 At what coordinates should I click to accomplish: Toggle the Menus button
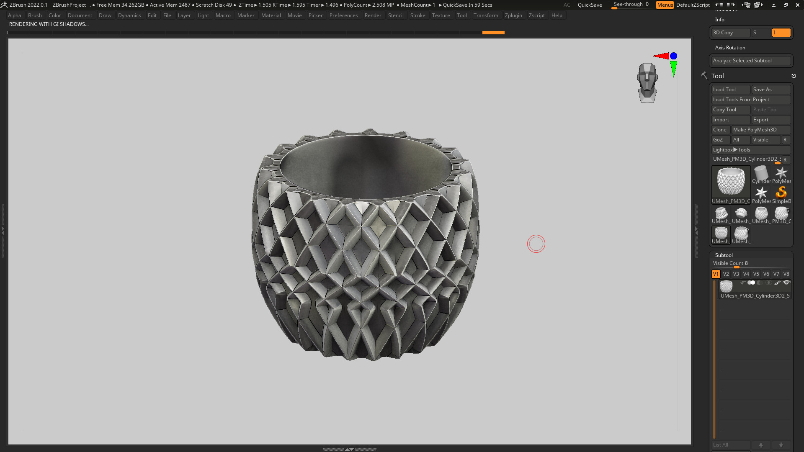665,5
